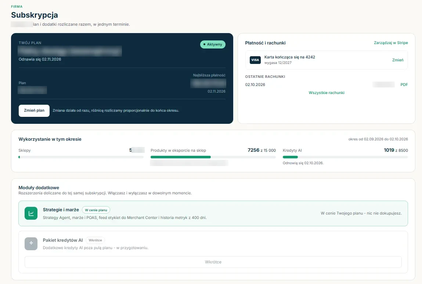Click the VISA card logo
422x284 pixels.
(x=255, y=60)
